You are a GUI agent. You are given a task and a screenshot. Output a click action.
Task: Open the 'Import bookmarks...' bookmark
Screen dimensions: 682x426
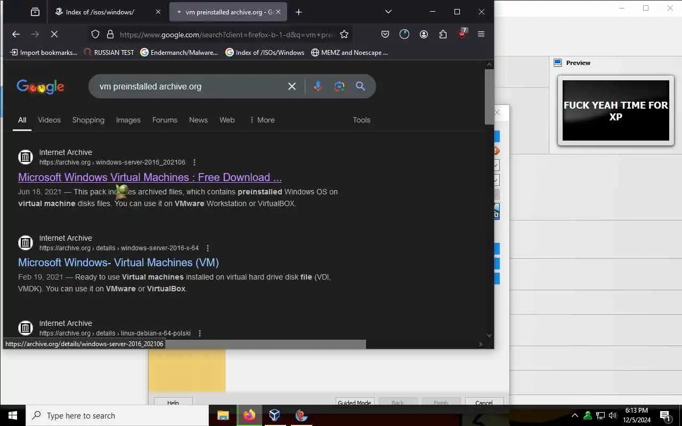coord(44,52)
